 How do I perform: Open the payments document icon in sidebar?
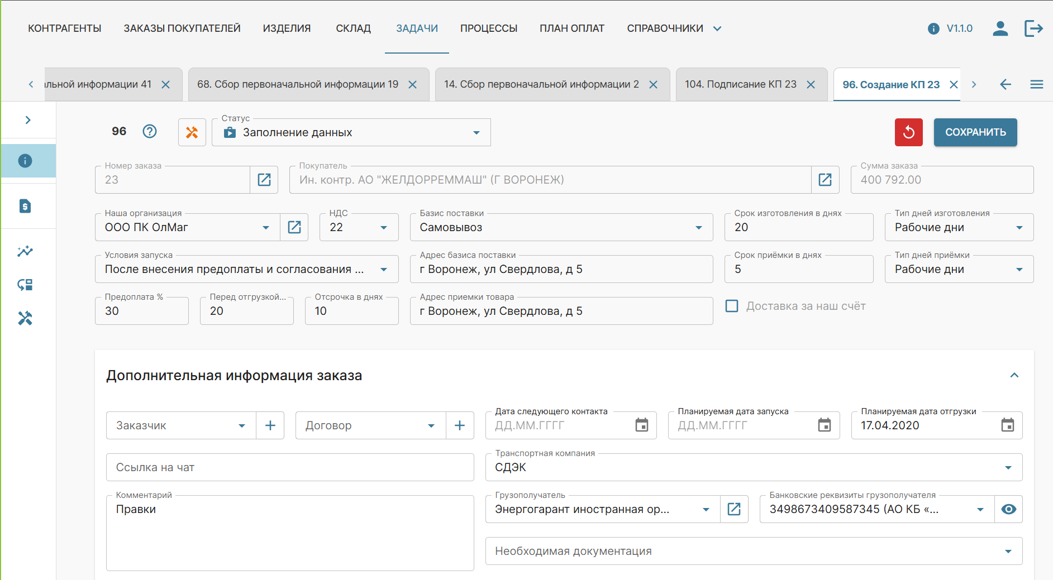pos(25,206)
